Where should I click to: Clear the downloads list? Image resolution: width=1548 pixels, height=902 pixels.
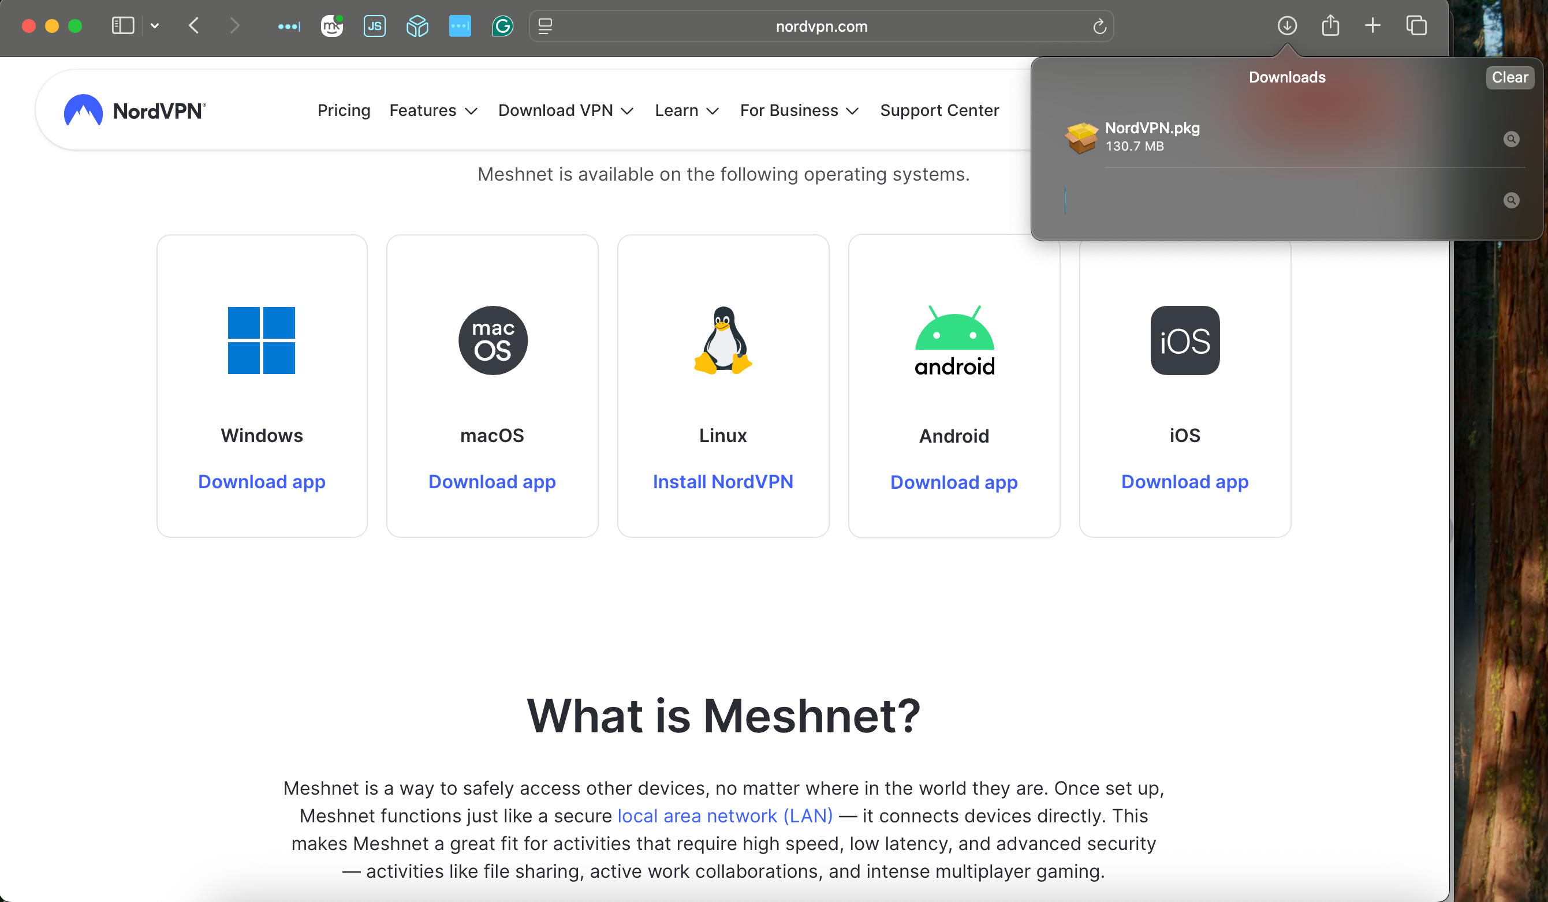click(x=1510, y=77)
